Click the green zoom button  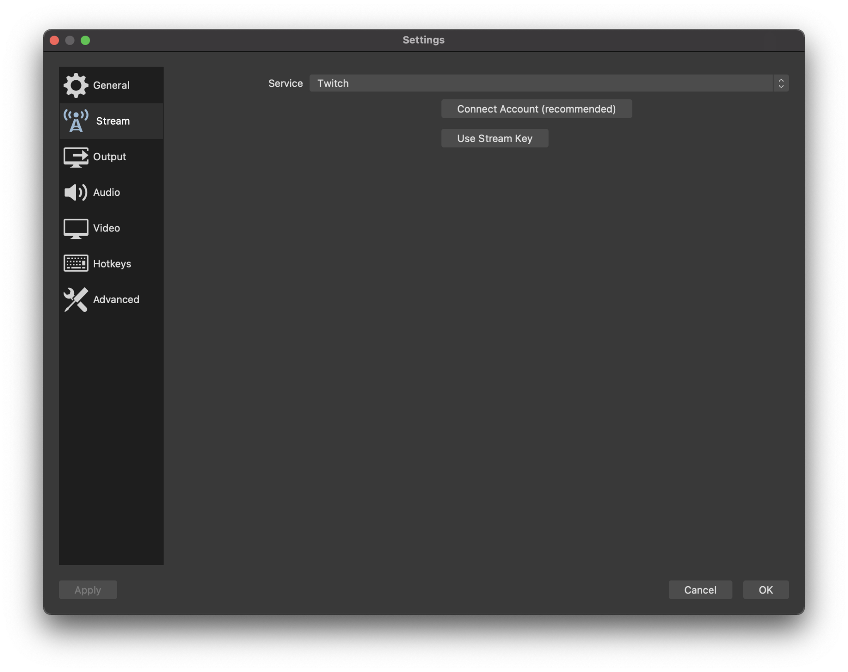(x=86, y=40)
